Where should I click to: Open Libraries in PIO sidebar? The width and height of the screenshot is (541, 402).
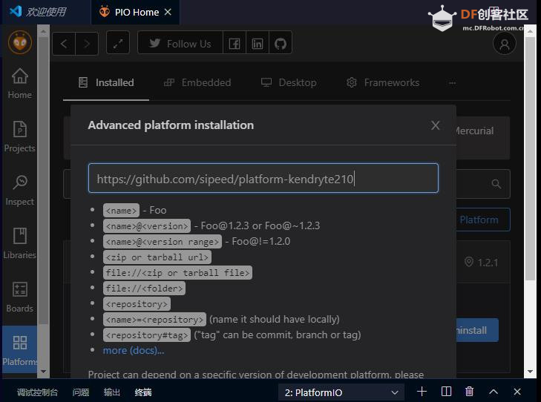(x=20, y=244)
